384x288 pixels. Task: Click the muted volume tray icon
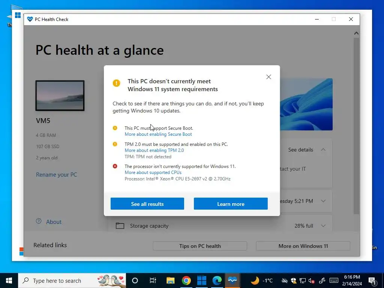point(312,280)
